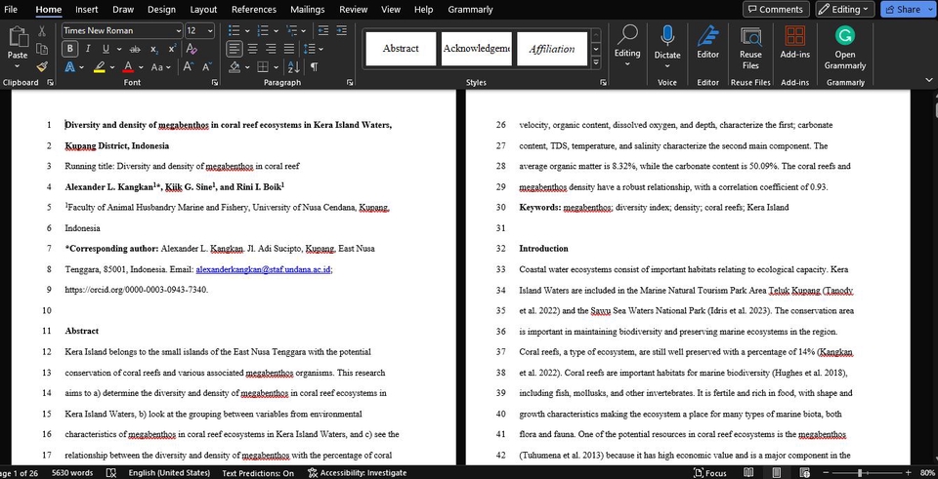Click the Comments button
This screenshot has width=938, height=479.
776,9
